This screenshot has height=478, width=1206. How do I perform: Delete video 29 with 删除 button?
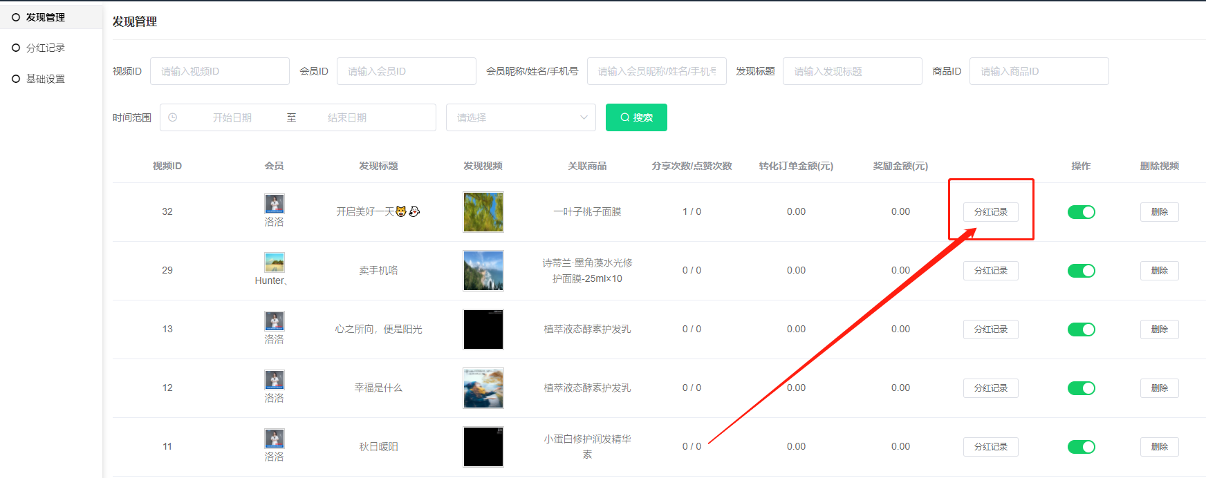pos(1160,271)
